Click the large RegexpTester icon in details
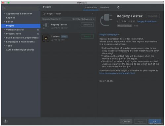 (106, 20)
